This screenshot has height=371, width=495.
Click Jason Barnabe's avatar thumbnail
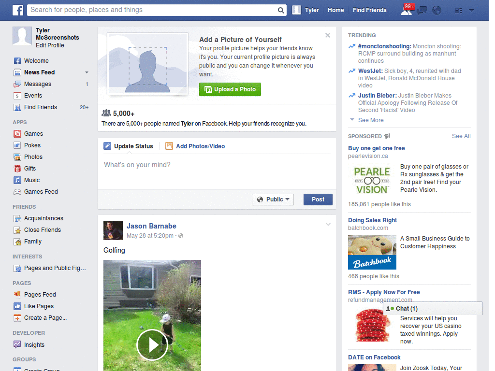point(113,230)
